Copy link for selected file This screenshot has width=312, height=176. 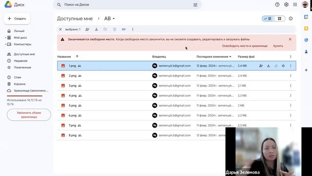click(x=123, y=29)
